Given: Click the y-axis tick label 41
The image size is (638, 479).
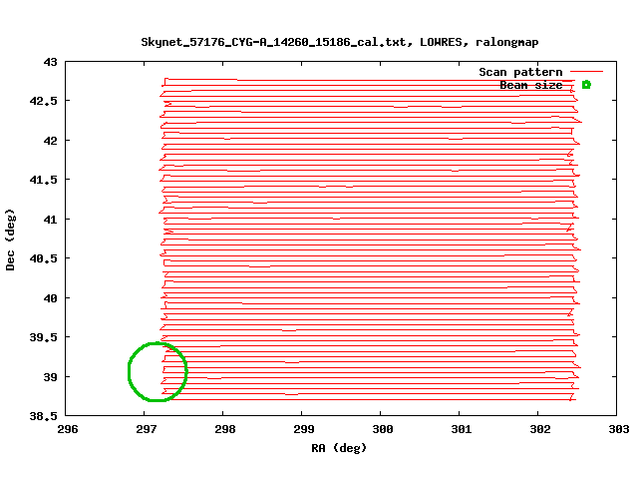Looking at the screenshot, I should coord(51,220).
